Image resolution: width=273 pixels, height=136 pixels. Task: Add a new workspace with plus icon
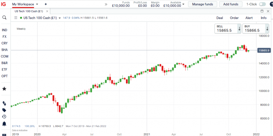(x=46, y=4)
